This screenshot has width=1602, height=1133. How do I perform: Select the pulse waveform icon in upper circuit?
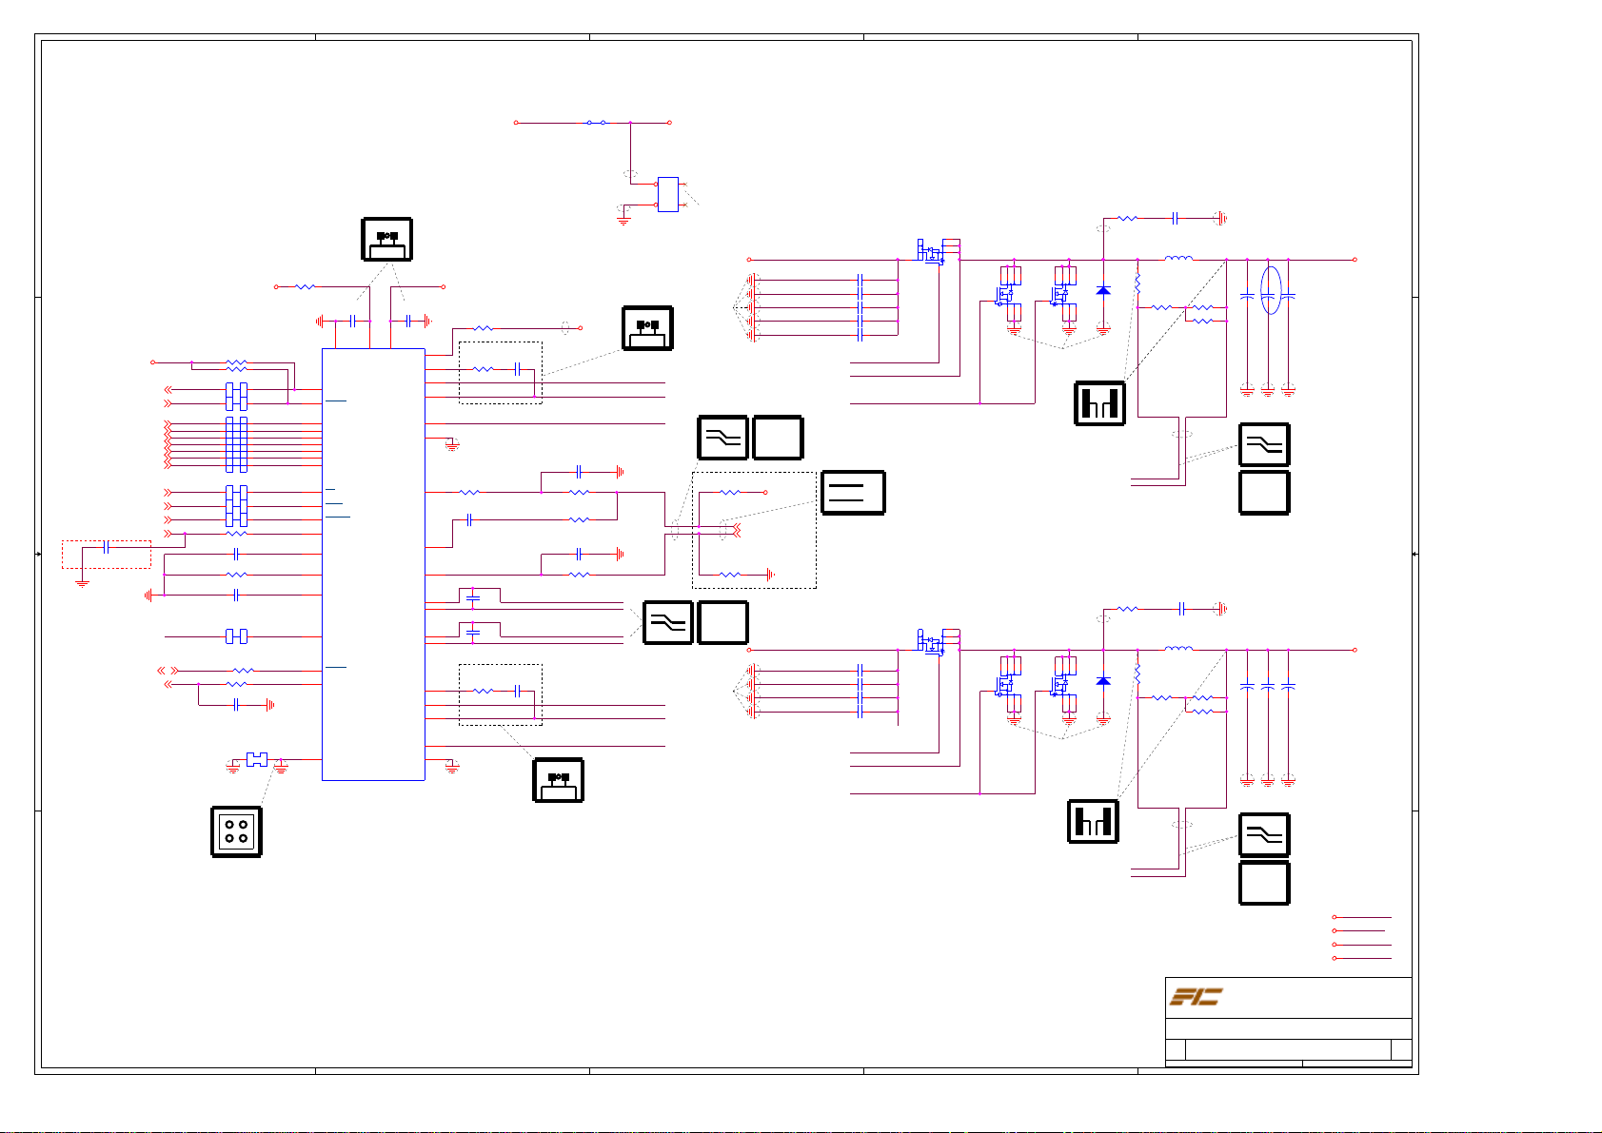[1100, 403]
